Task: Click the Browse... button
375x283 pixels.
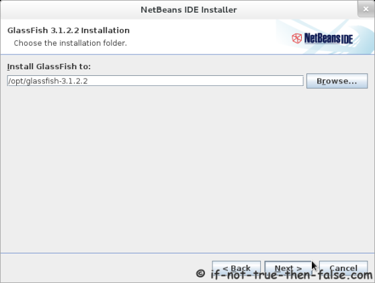Action: [x=337, y=81]
